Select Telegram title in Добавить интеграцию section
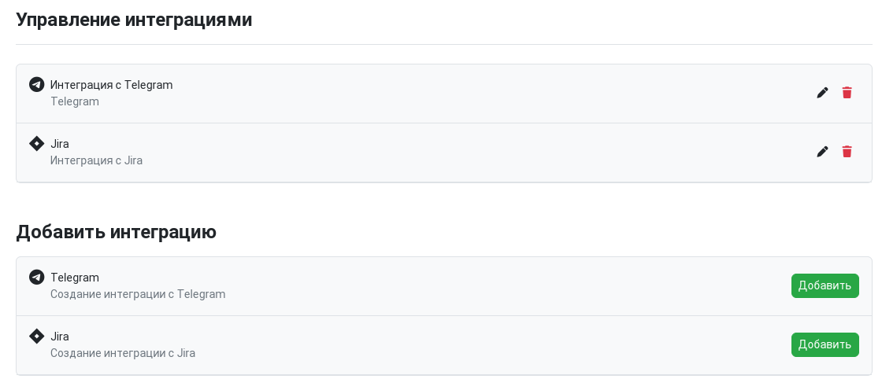This screenshot has height=390, width=882. click(x=75, y=278)
